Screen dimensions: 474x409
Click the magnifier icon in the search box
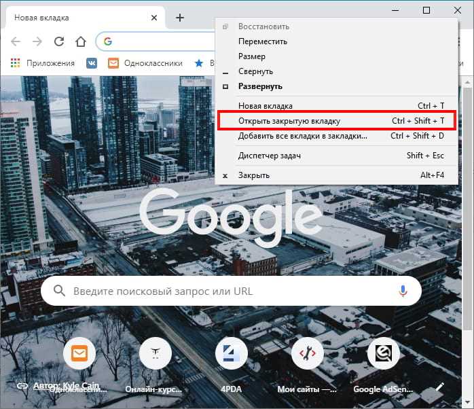(59, 291)
